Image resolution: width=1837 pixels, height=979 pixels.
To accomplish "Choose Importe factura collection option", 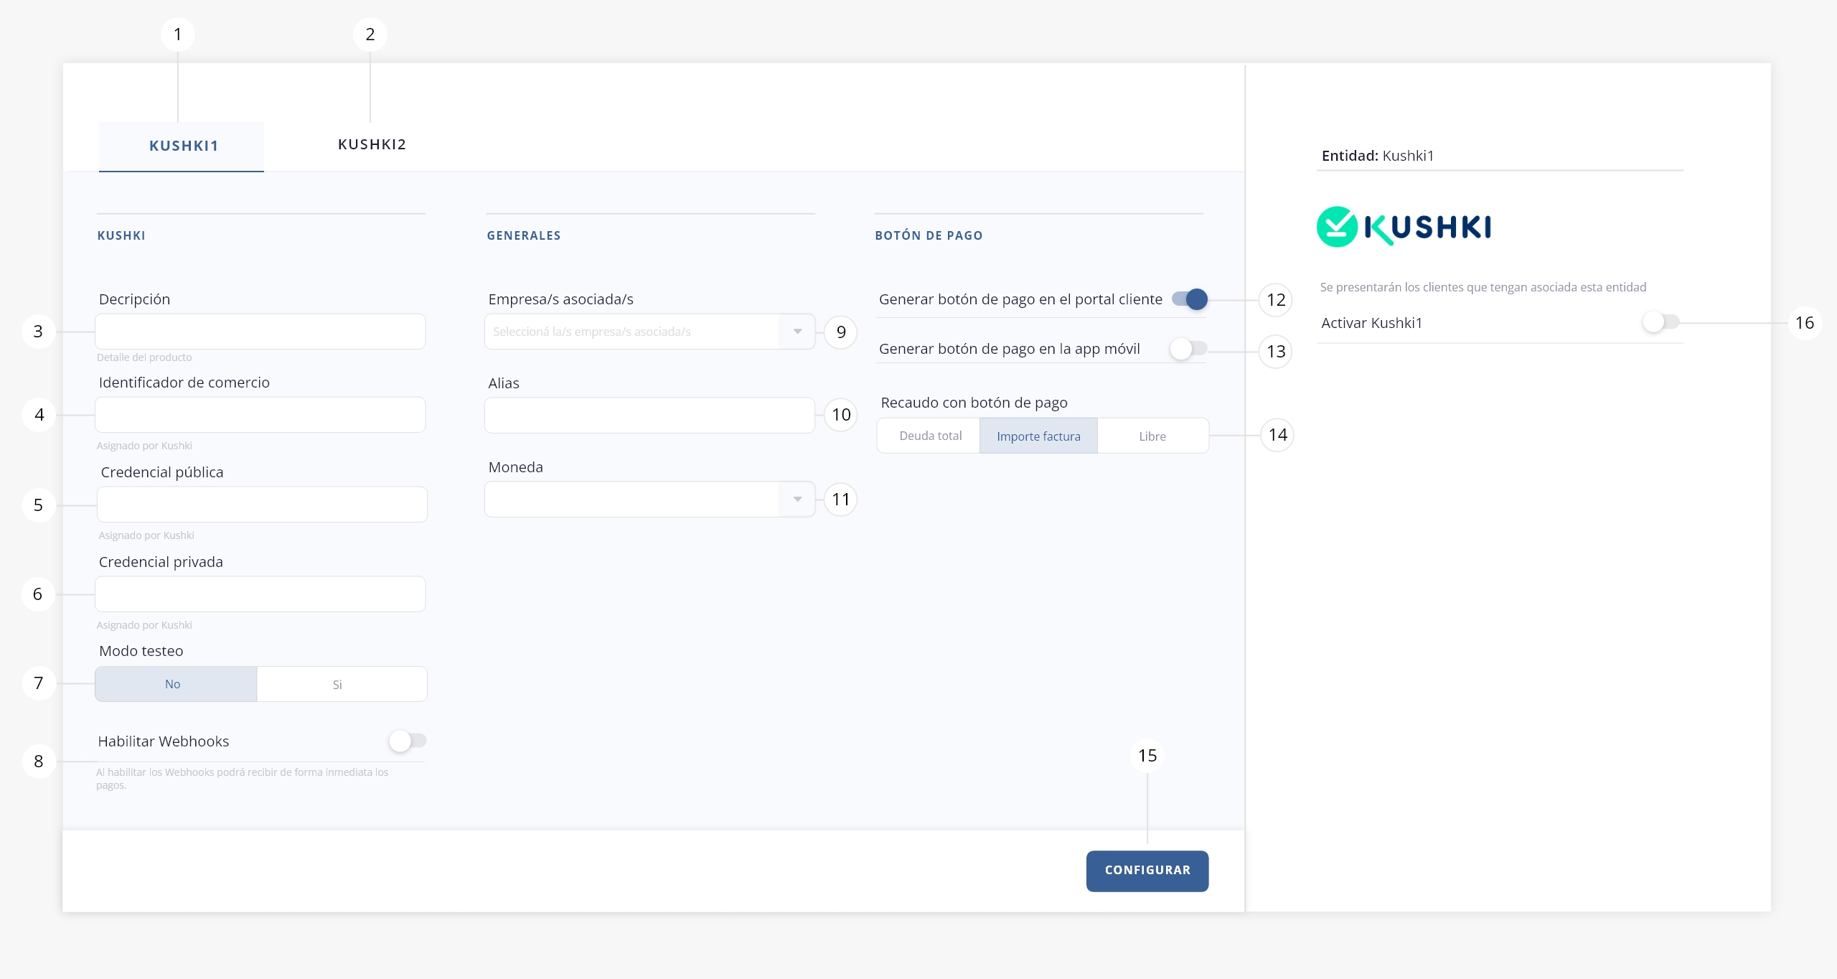I will [x=1038, y=436].
